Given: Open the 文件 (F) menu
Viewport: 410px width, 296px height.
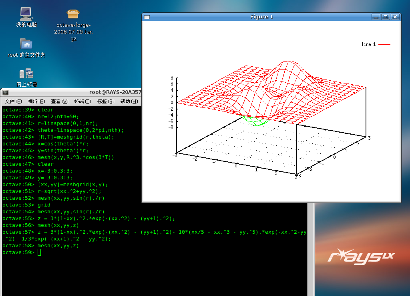Looking at the screenshot, I should (x=13, y=101).
